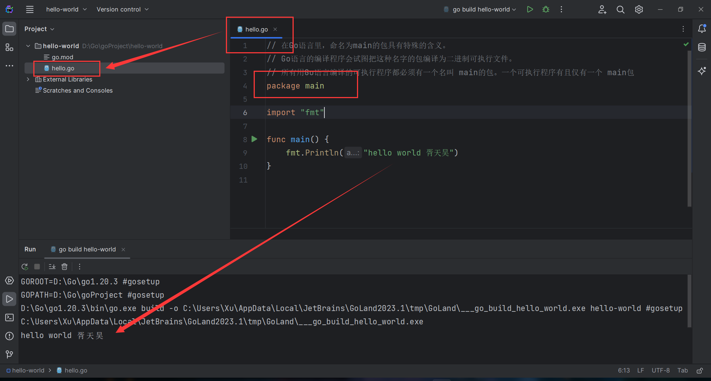Change LF line separator

(x=641, y=371)
